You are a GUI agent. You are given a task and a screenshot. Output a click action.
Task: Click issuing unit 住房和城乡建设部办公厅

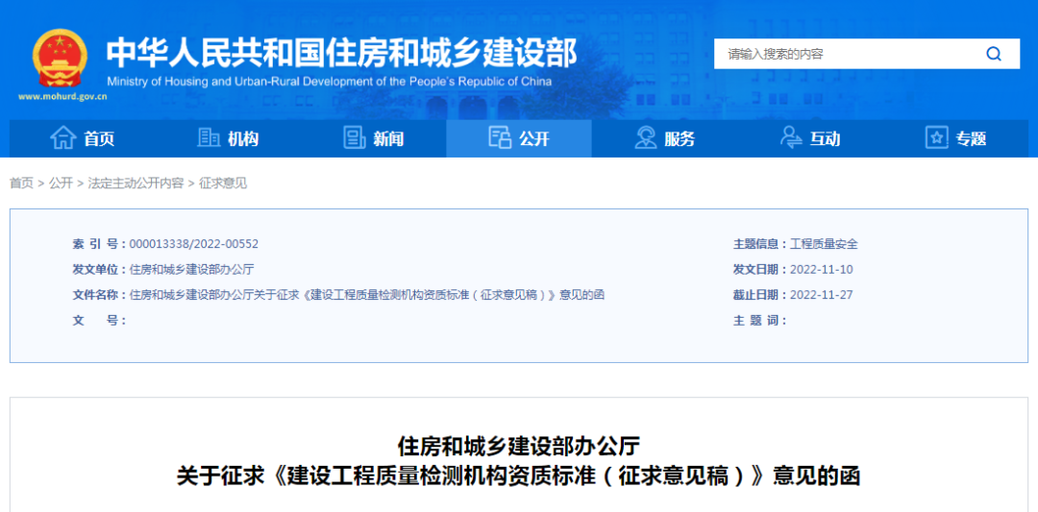coord(191,269)
